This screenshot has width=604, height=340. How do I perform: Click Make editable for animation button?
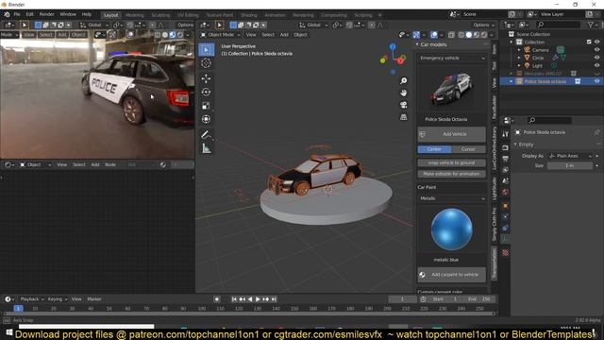click(x=451, y=174)
